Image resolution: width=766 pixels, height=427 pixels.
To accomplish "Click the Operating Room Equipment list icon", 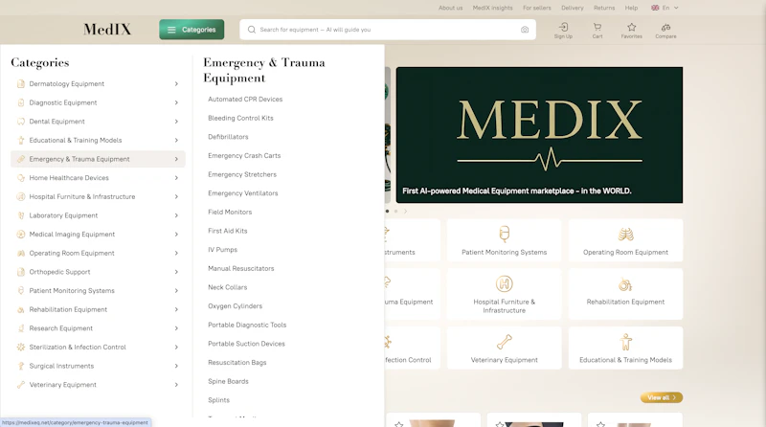I will click(x=20, y=253).
